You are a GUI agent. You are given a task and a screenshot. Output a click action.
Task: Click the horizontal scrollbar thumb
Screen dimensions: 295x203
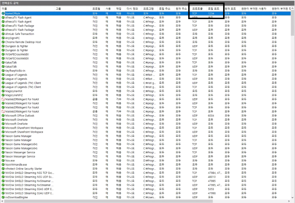click(x=108, y=201)
